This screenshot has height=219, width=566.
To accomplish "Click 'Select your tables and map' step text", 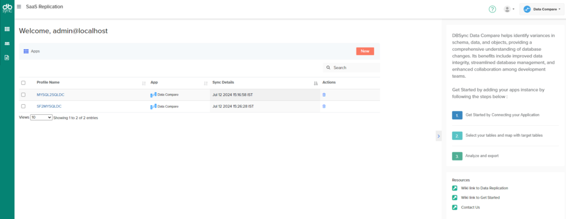I will (x=504, y=136).
